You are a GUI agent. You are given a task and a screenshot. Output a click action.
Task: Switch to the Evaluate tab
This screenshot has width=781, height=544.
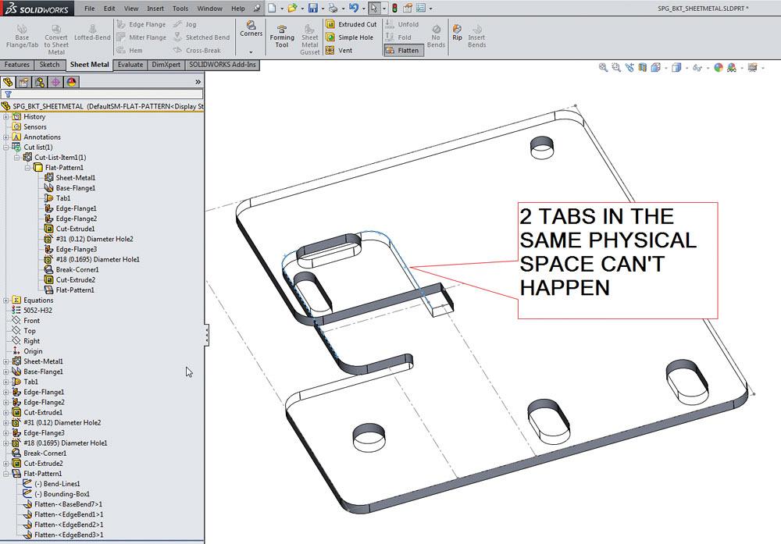click(130, 65)
